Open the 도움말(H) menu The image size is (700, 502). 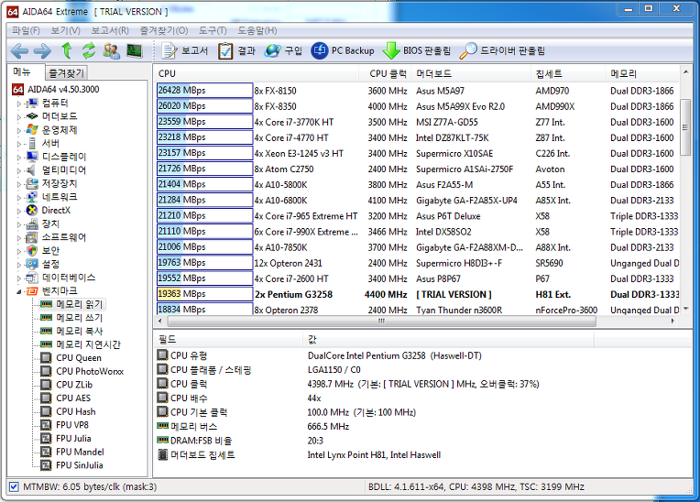257,30
